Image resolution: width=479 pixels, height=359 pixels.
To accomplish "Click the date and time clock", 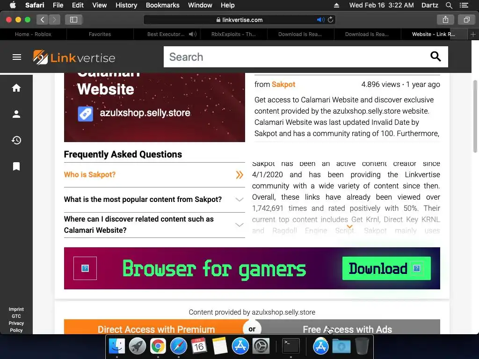I will tap(381, 5).
